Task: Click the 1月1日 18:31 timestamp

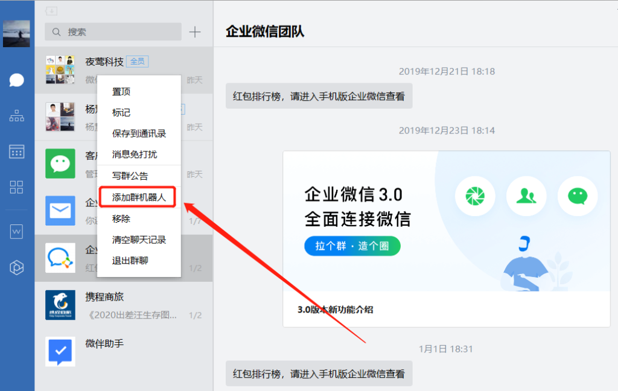Action: coord(445,349)
